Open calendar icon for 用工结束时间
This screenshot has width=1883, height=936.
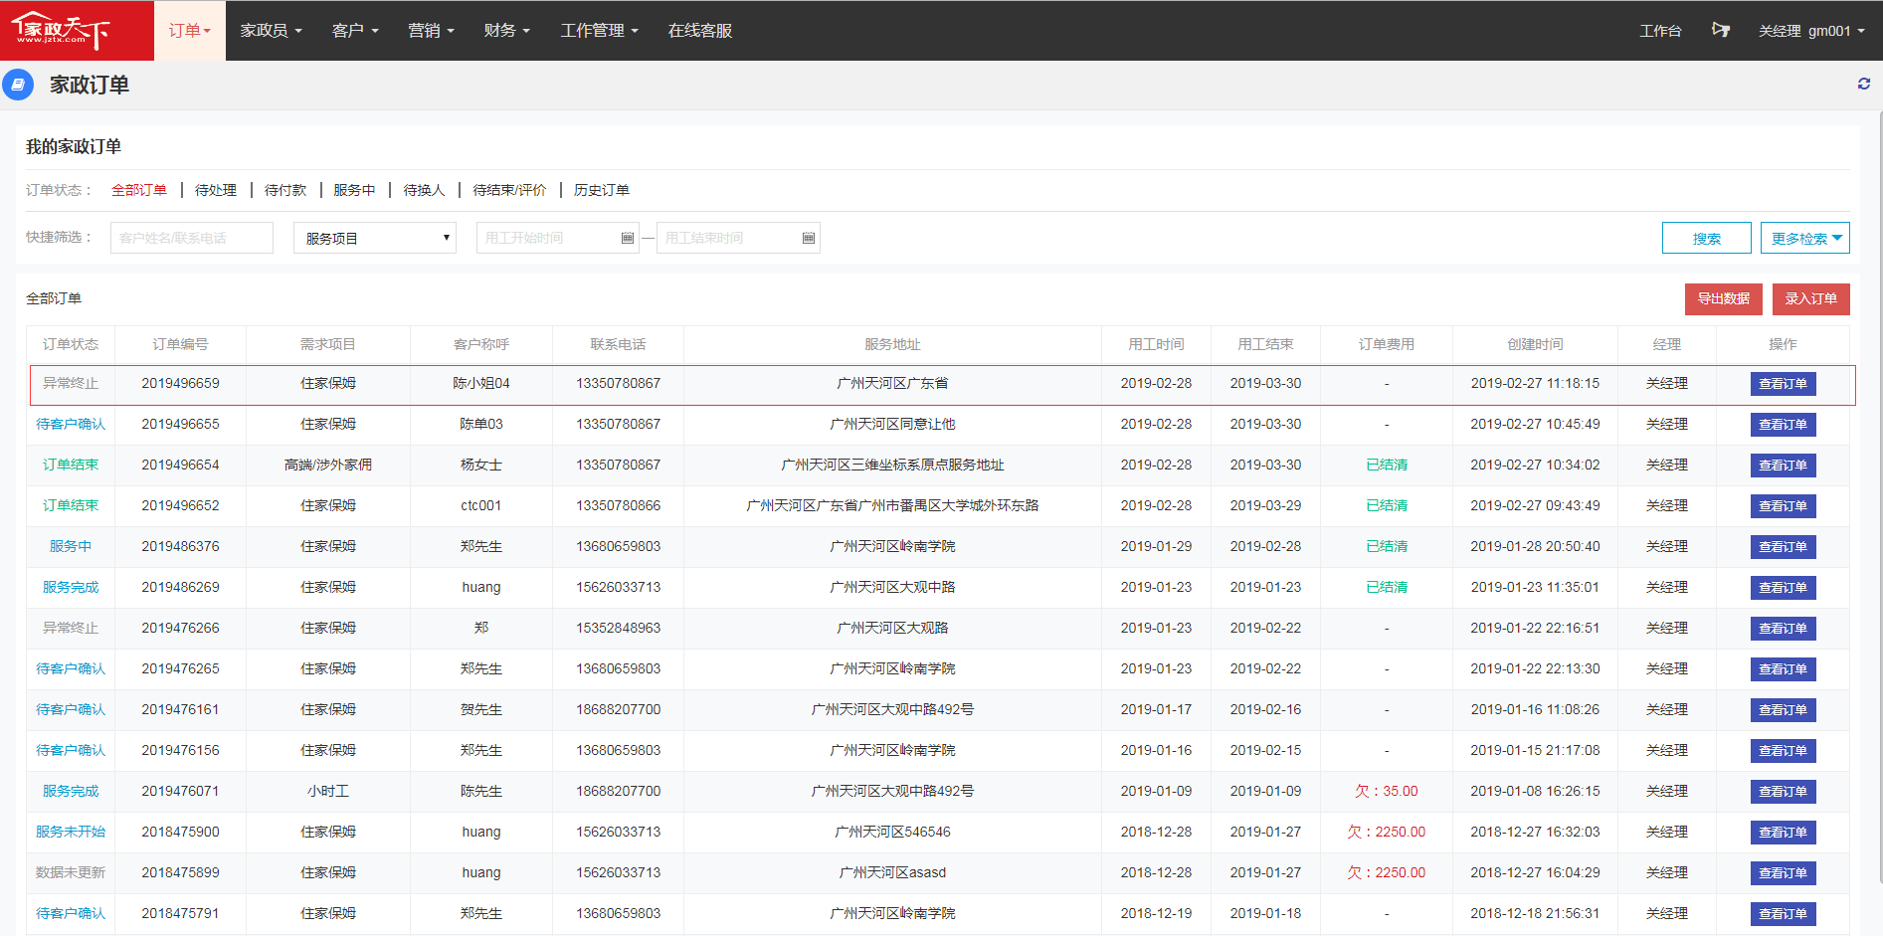click(x=809, y=238)
